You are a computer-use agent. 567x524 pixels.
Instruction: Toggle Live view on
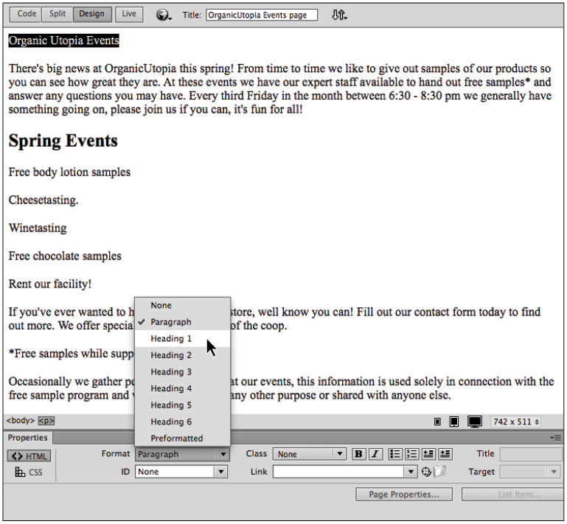coord(129,14)
